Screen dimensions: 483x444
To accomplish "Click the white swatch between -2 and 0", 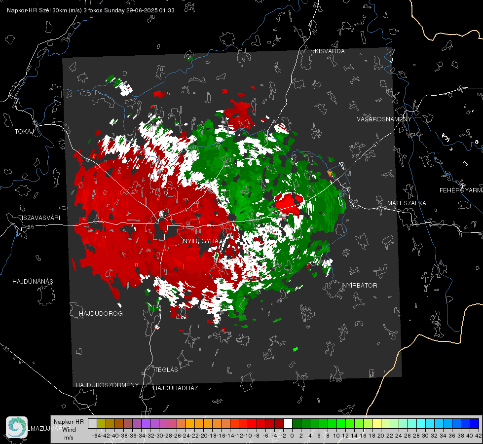I will [288, 423].
